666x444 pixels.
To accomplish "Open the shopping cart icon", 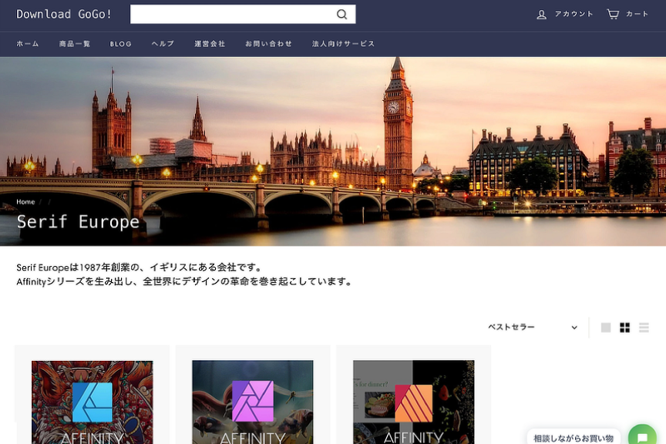I will (613, 15).
